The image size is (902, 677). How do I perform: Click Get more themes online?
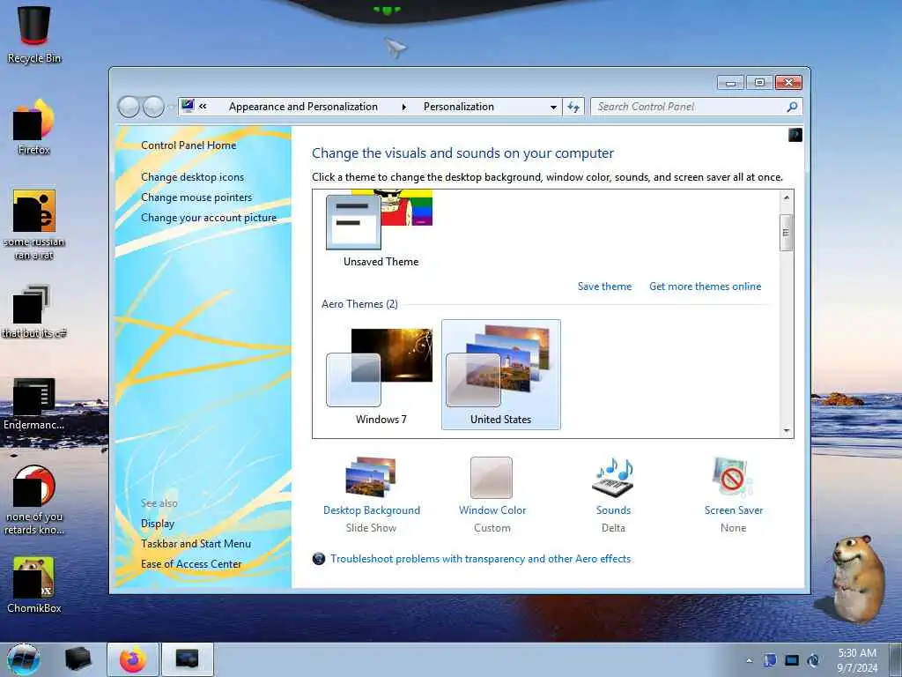705,286
